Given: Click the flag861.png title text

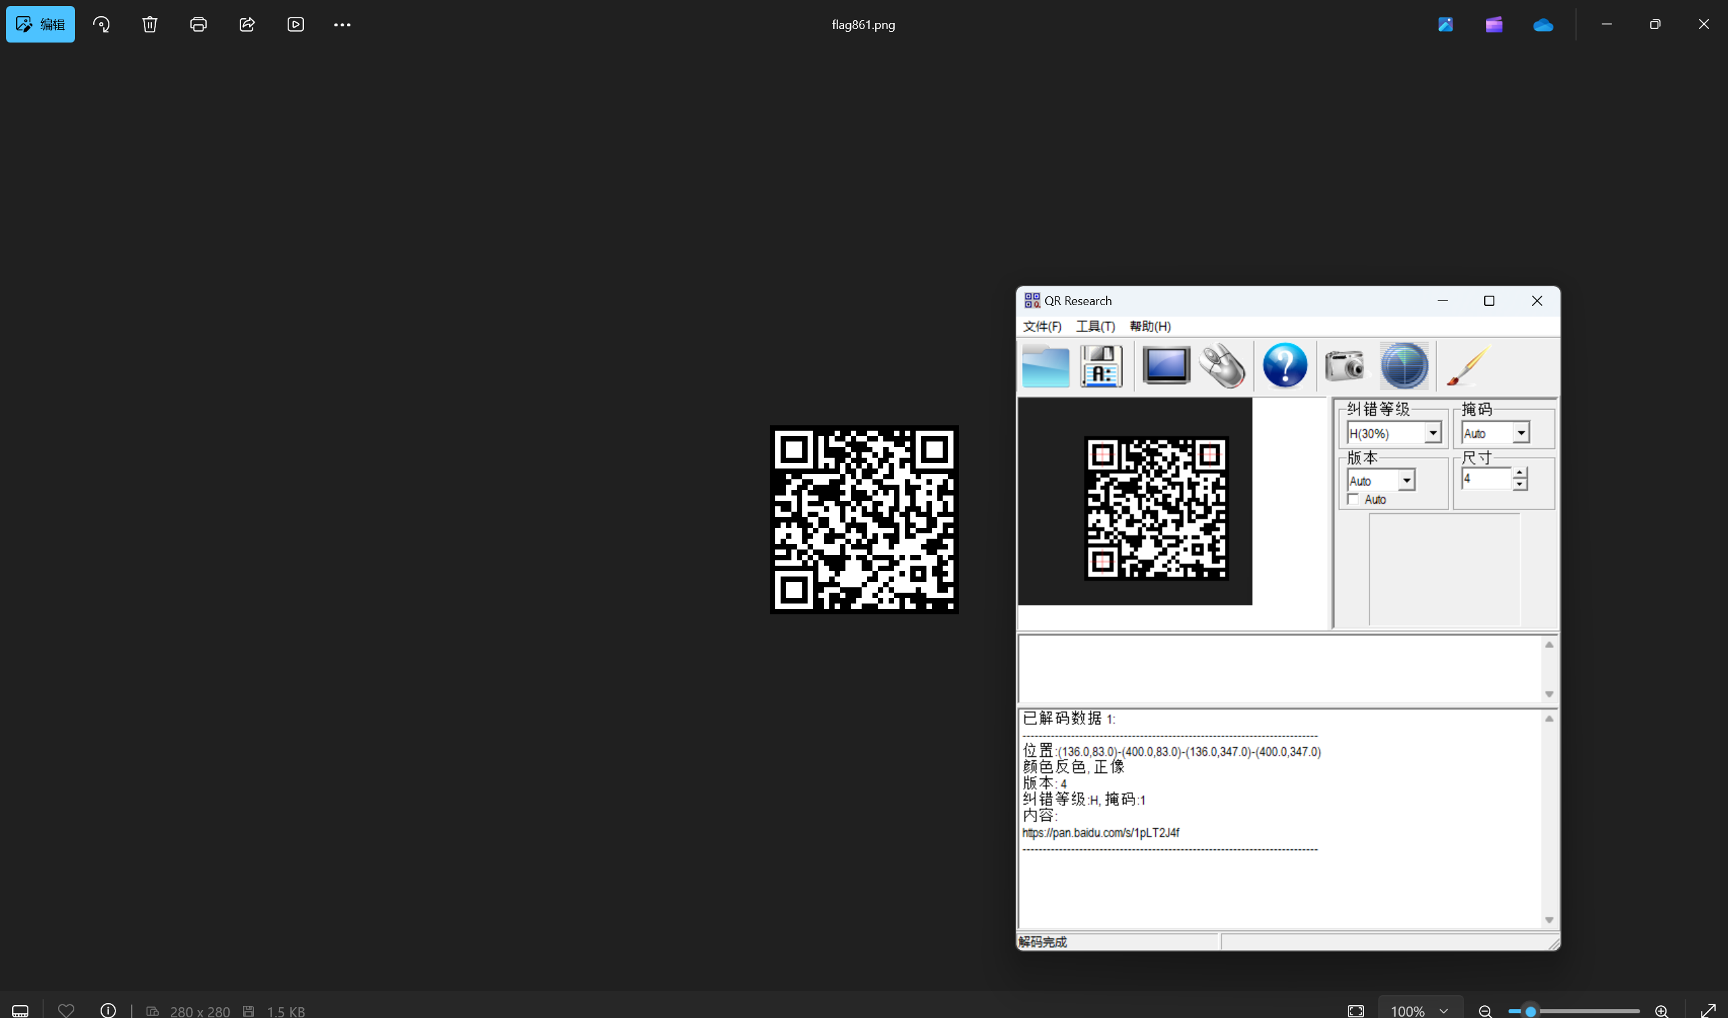Looking at the screenshot, I should tap(863, 25).
